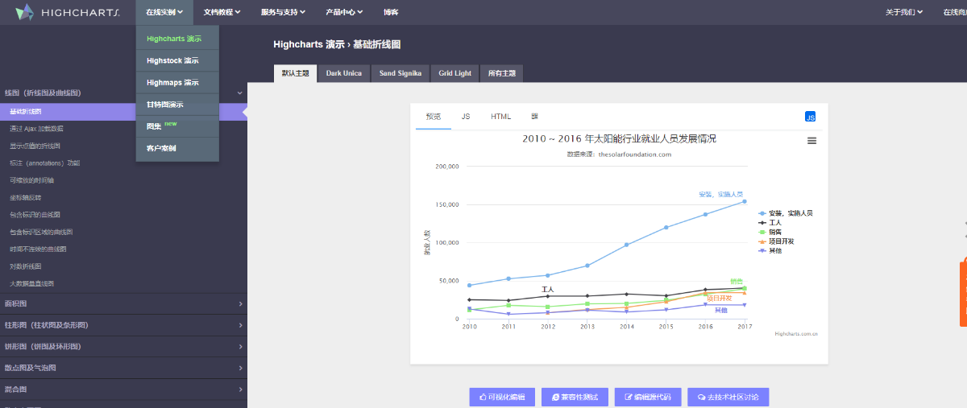This screenshot has width=967, height=408.
Task: Choose 图集 NEW from dropdown menu
Action: coord(177,126)
